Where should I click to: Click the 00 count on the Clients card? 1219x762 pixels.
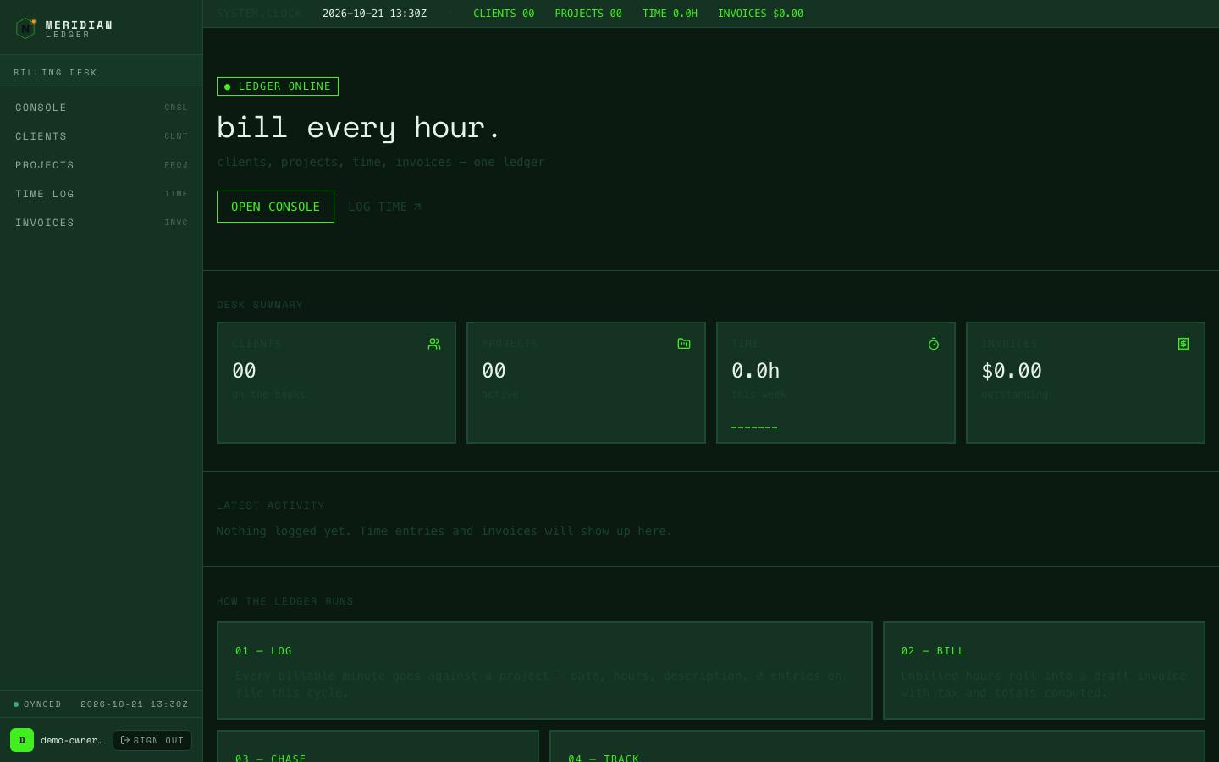pos(244,371)
